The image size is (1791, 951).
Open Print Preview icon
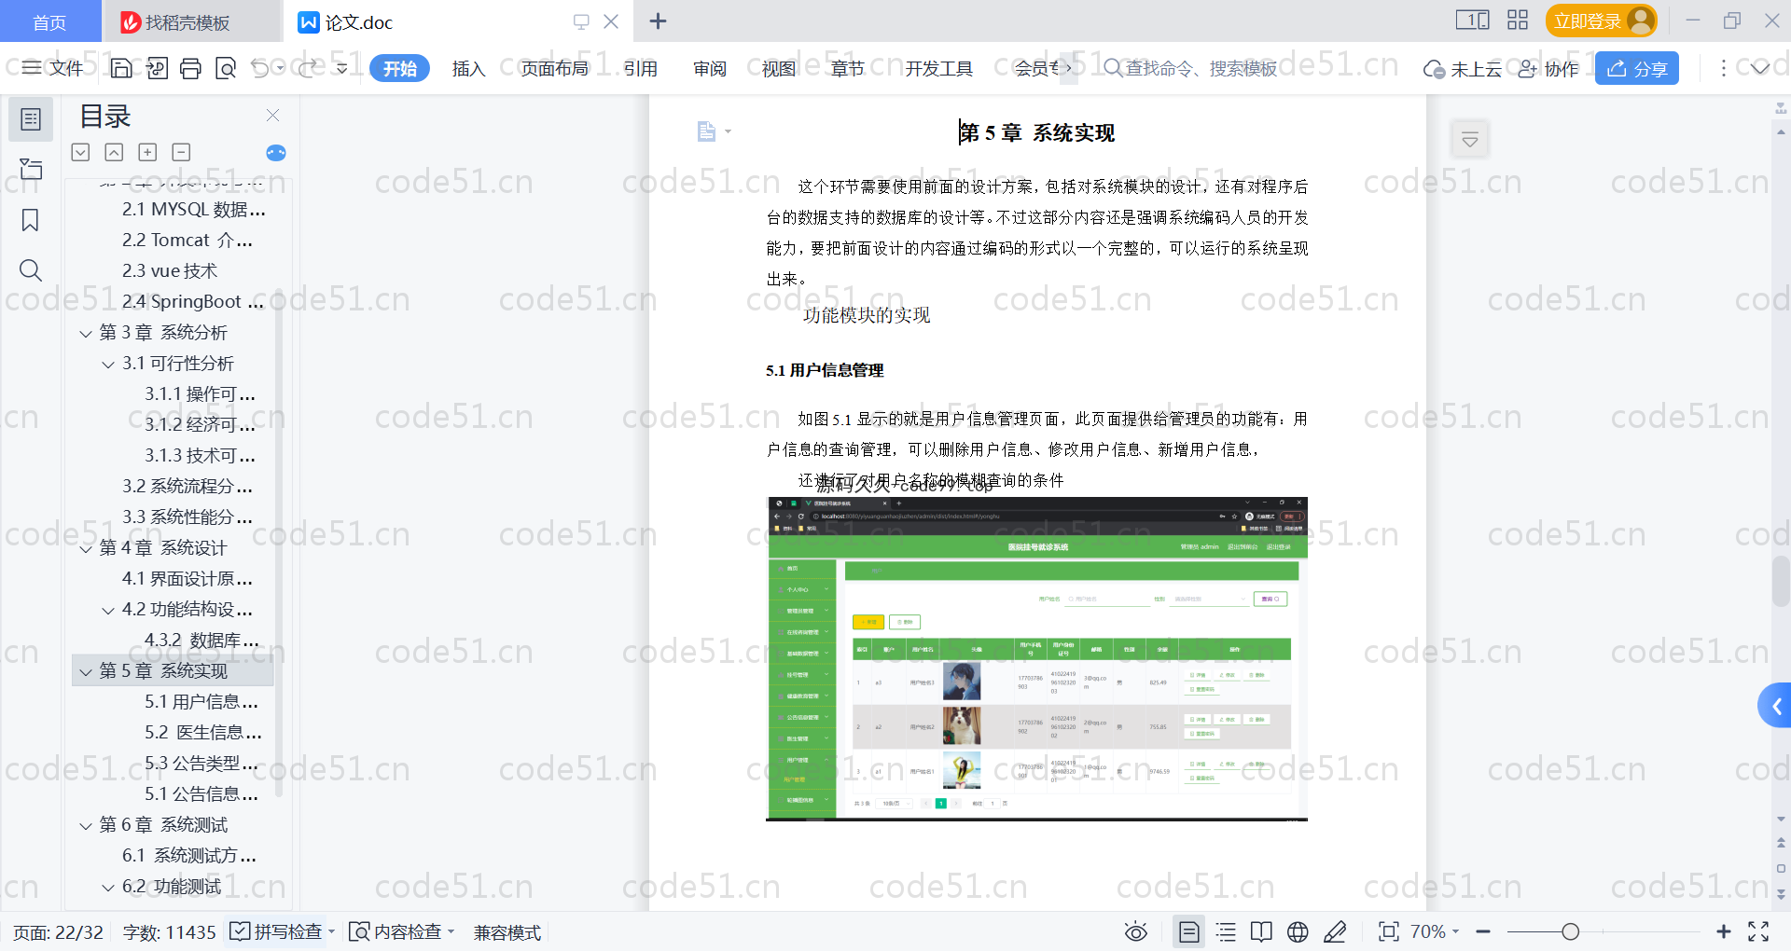point(226,68)
